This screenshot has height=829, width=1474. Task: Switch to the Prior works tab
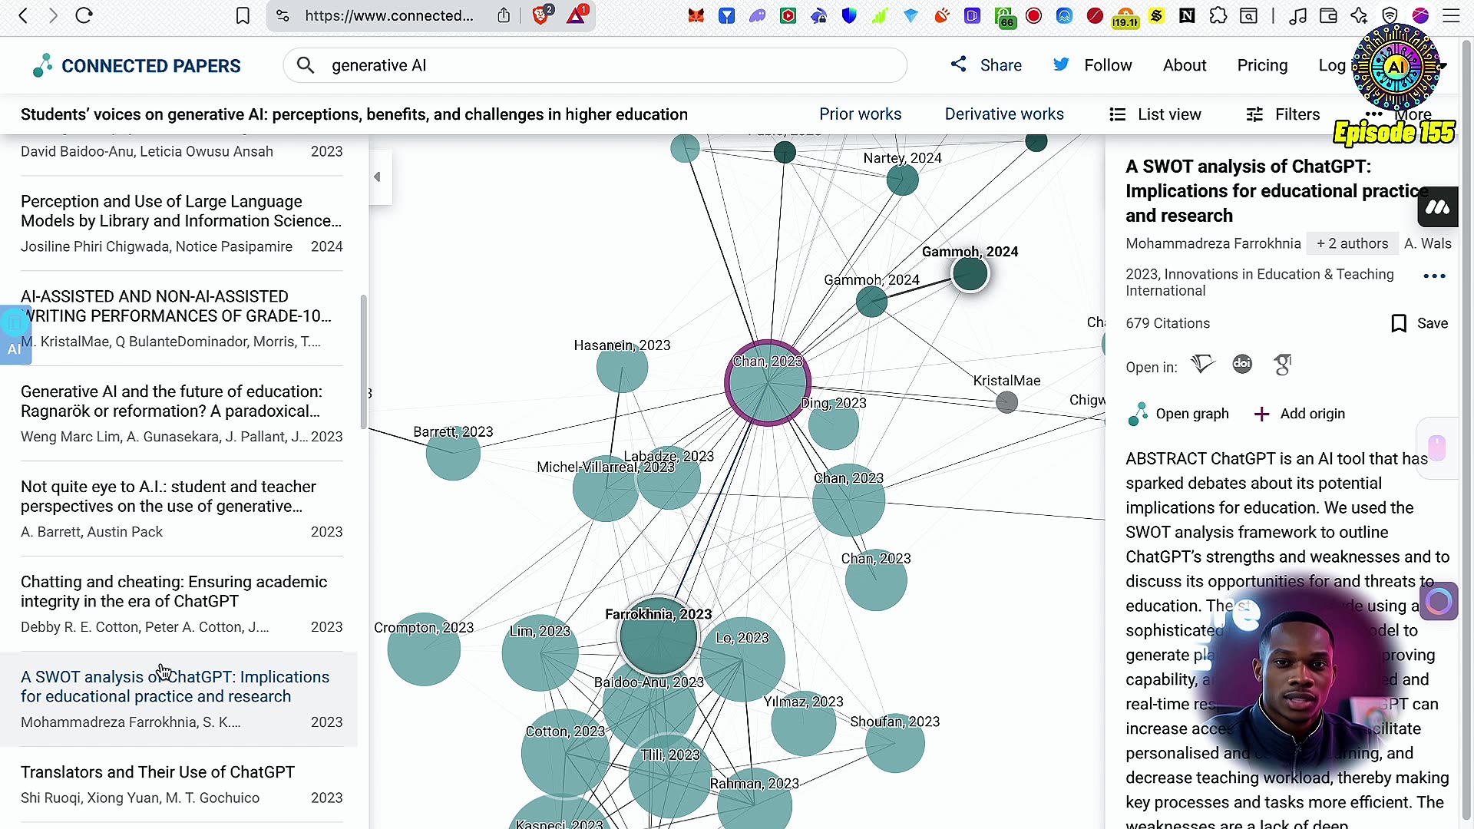860,114
